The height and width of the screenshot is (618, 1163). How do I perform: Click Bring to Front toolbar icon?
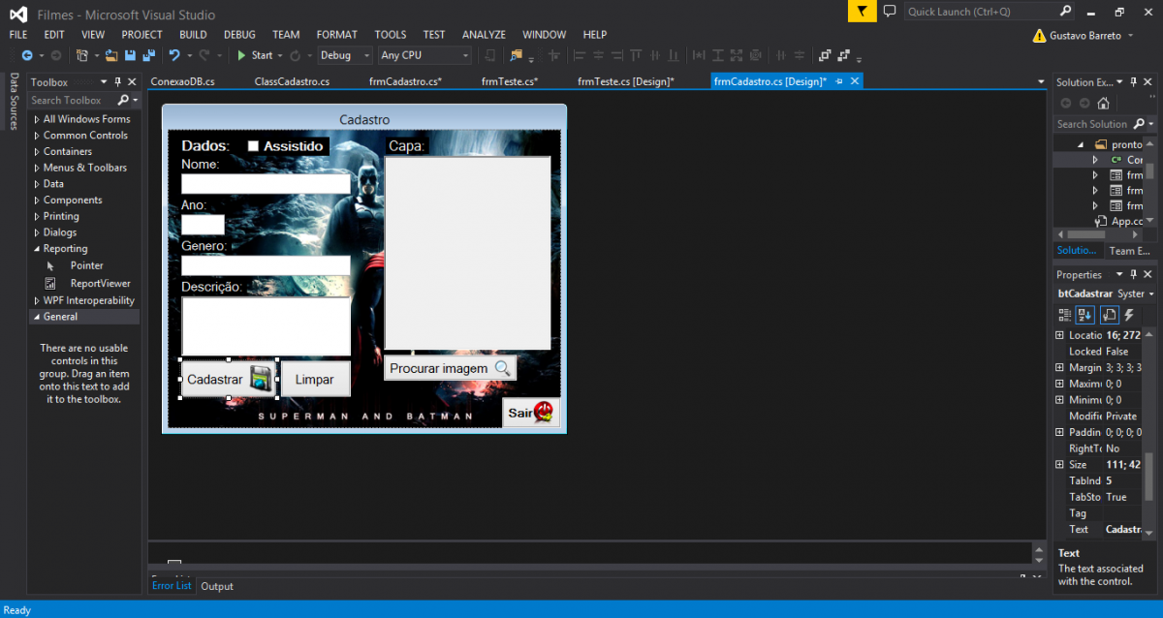click(826, 55)
